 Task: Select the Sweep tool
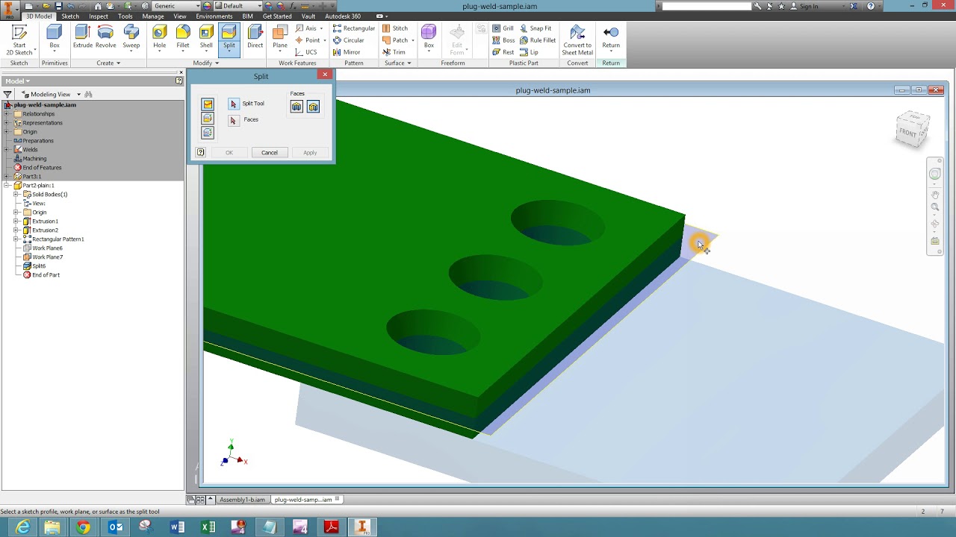click(x=131, y=37)
